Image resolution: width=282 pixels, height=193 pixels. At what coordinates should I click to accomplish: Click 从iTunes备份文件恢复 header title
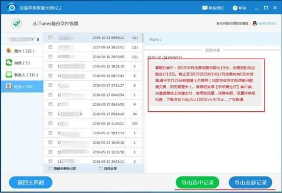56,23
